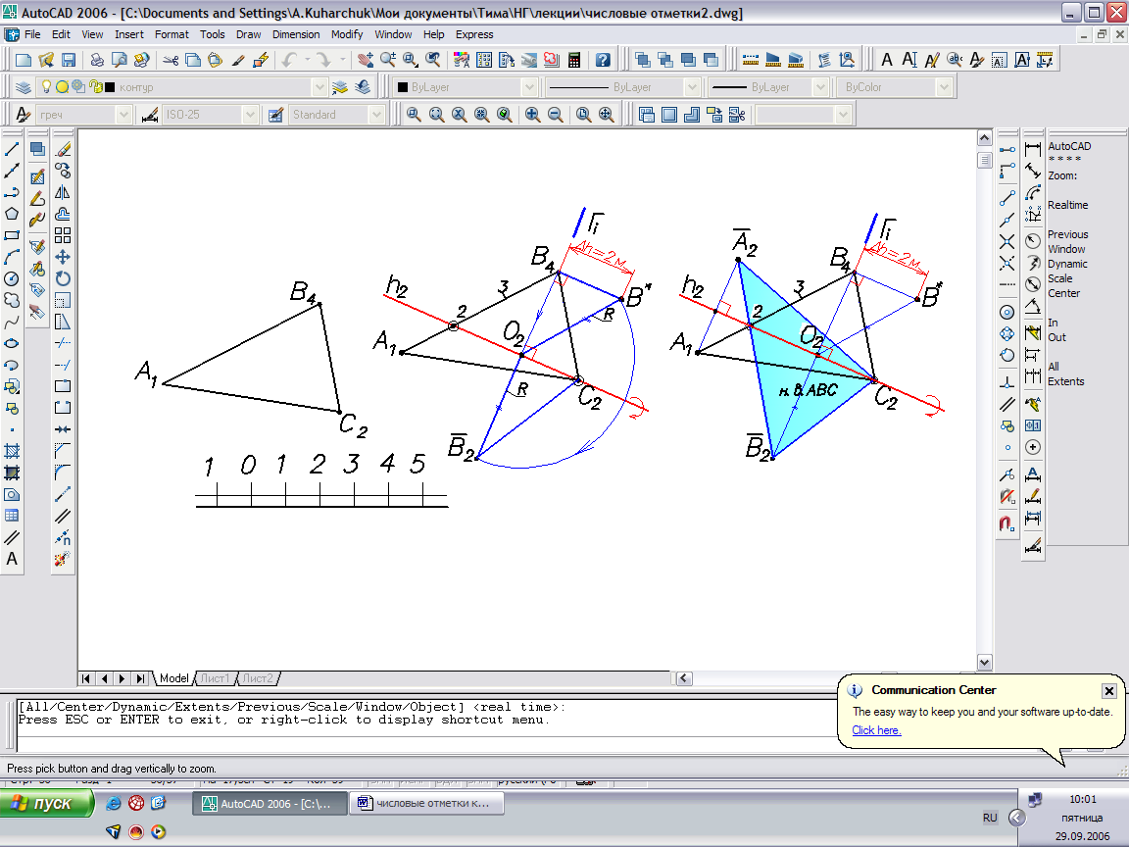Image resolution: width=1129 pixels, height=847 pixels.
Task: Click the Zoom Extents toolbar icon
Action: tap(607, 115)
